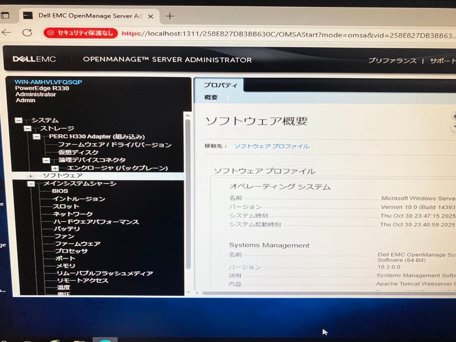Click システム起動時刻 label
Image resolution: width=456 pixels, height=342 pixels.
(x=255, y=225)
